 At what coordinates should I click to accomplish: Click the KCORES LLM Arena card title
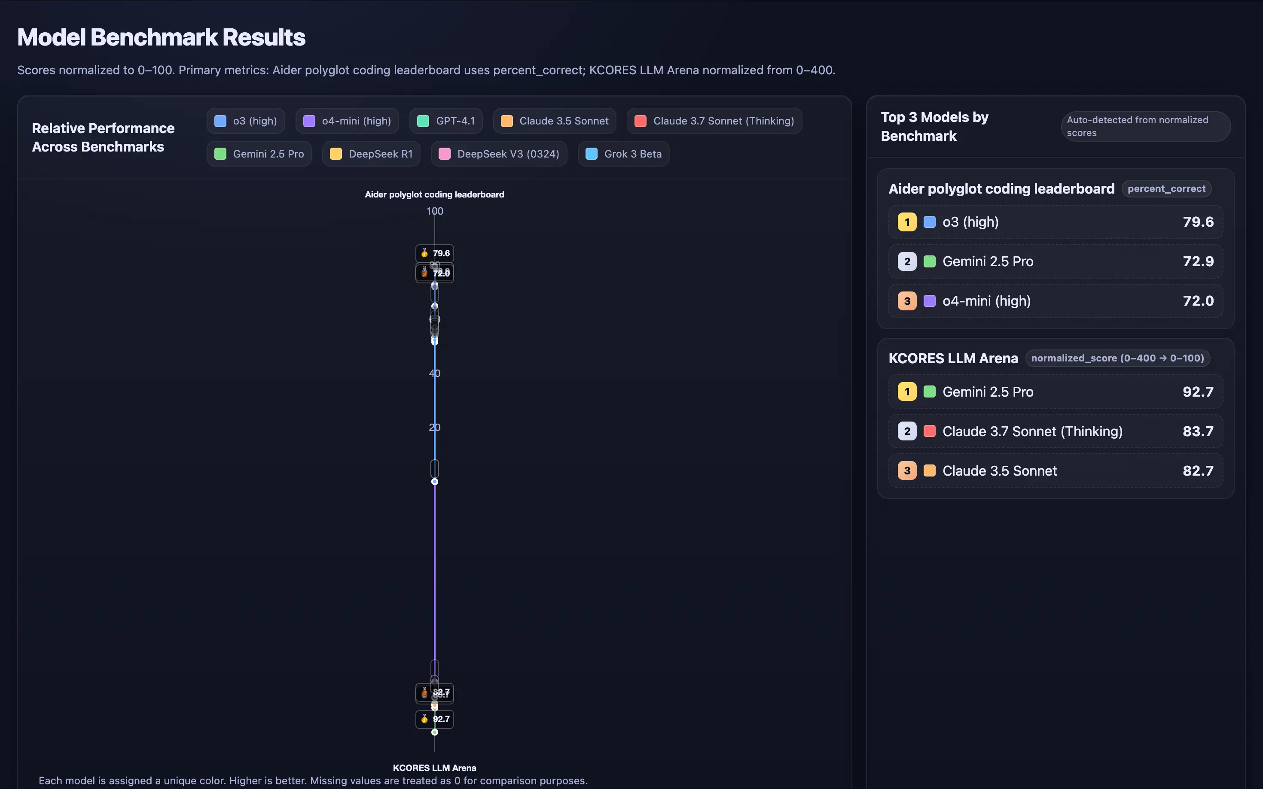[x=953, y=358]
